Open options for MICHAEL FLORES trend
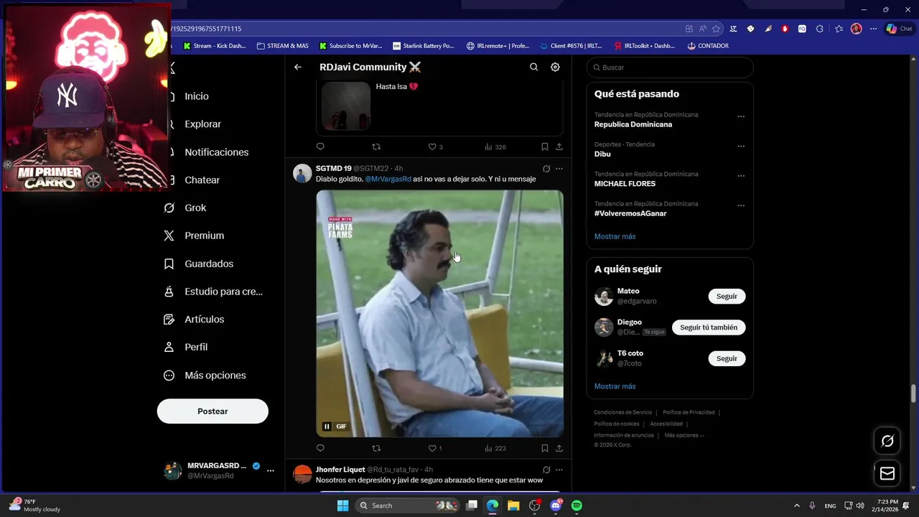 click(741, 176)
